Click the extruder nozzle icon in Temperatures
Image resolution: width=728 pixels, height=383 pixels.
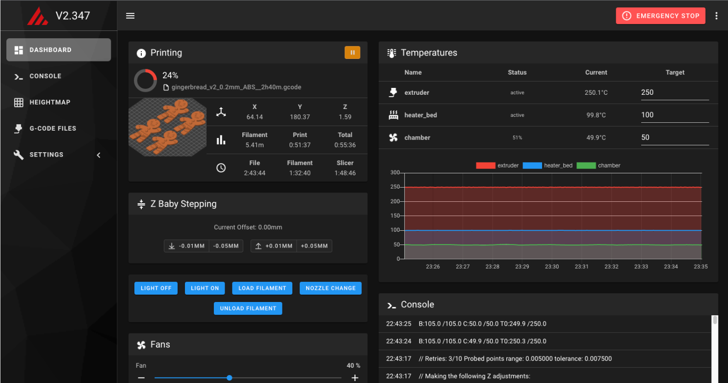(x=392, y=92)
